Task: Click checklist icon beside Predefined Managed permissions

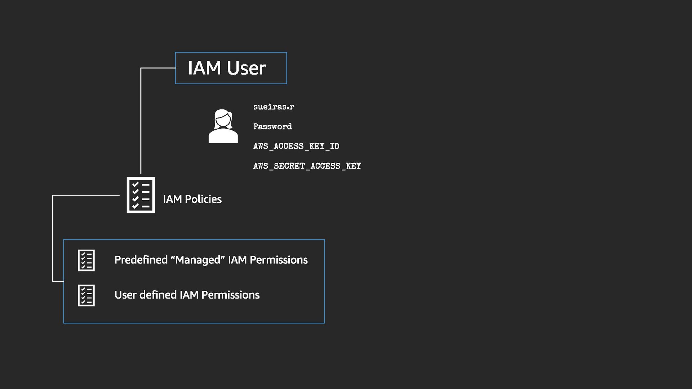Action: [x=86, y=260]
